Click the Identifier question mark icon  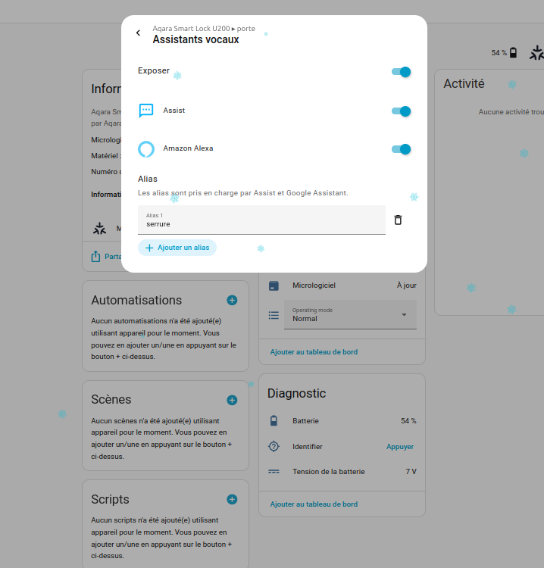274,446
